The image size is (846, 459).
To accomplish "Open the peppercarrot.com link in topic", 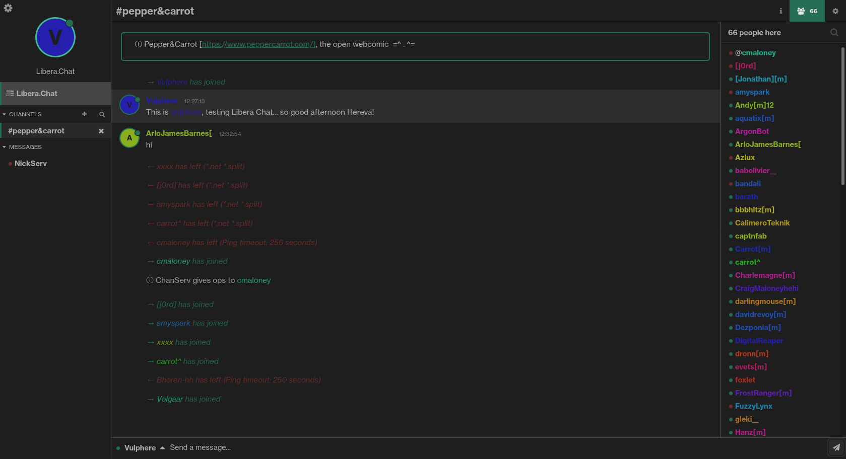I will (258, 44).
